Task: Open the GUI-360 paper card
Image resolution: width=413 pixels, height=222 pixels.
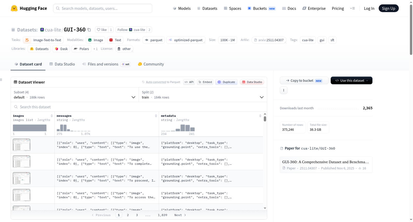Action: (326, 165)
